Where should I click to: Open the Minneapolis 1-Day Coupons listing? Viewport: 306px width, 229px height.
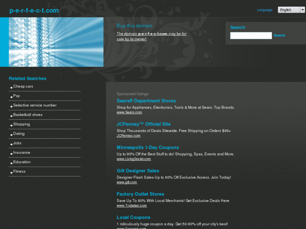pyautogui.click(x=148, y=147)
